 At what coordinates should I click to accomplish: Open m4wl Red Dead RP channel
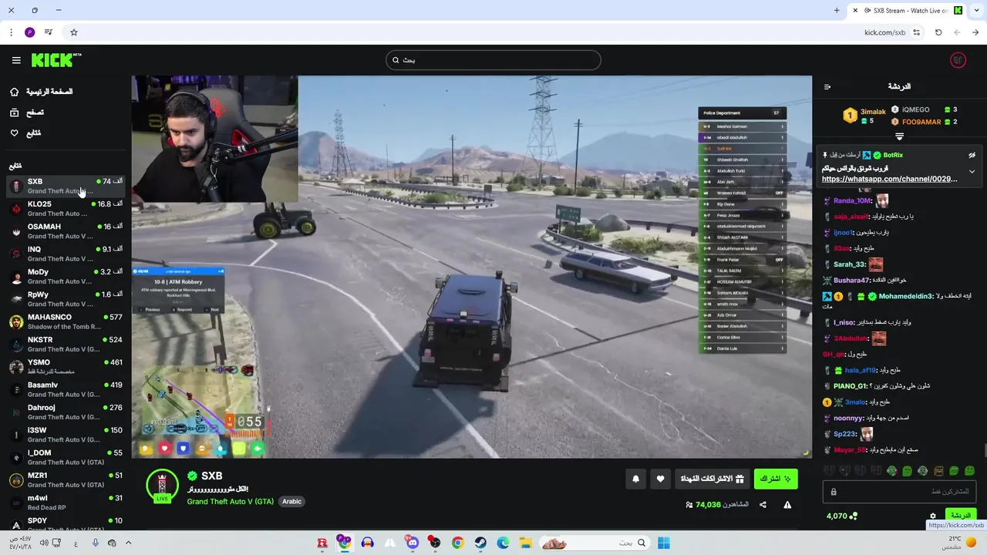pos(66,503)
